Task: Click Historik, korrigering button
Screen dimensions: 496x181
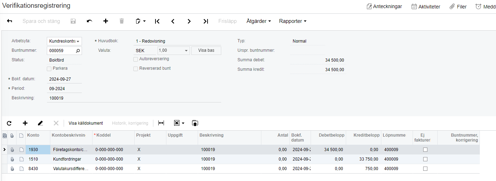Action: click(130, 123)
